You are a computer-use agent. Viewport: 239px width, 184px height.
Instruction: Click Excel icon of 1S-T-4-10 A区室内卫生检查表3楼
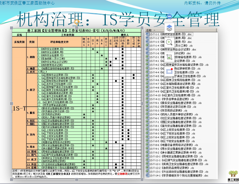[147, 95]
